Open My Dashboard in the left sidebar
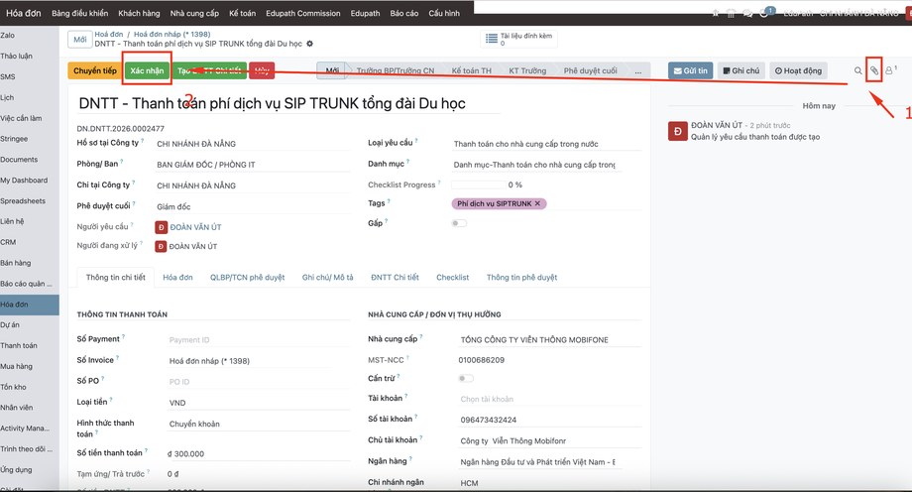Screen dimensions: 912x492 click(x=29, y=181)
